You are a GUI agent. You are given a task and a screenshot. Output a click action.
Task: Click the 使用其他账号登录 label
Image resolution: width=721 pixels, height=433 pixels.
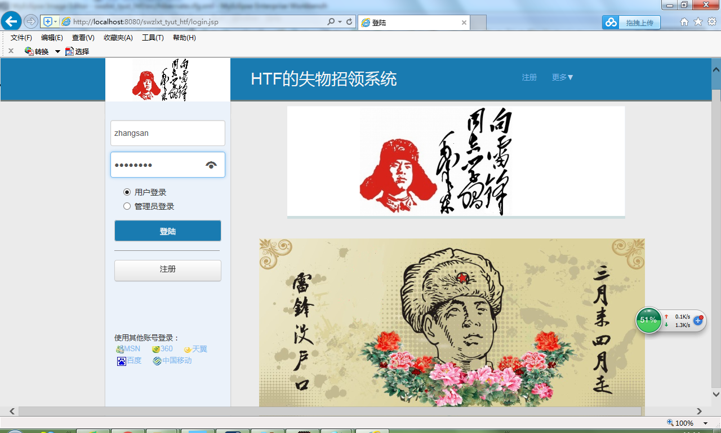[147, 338]
